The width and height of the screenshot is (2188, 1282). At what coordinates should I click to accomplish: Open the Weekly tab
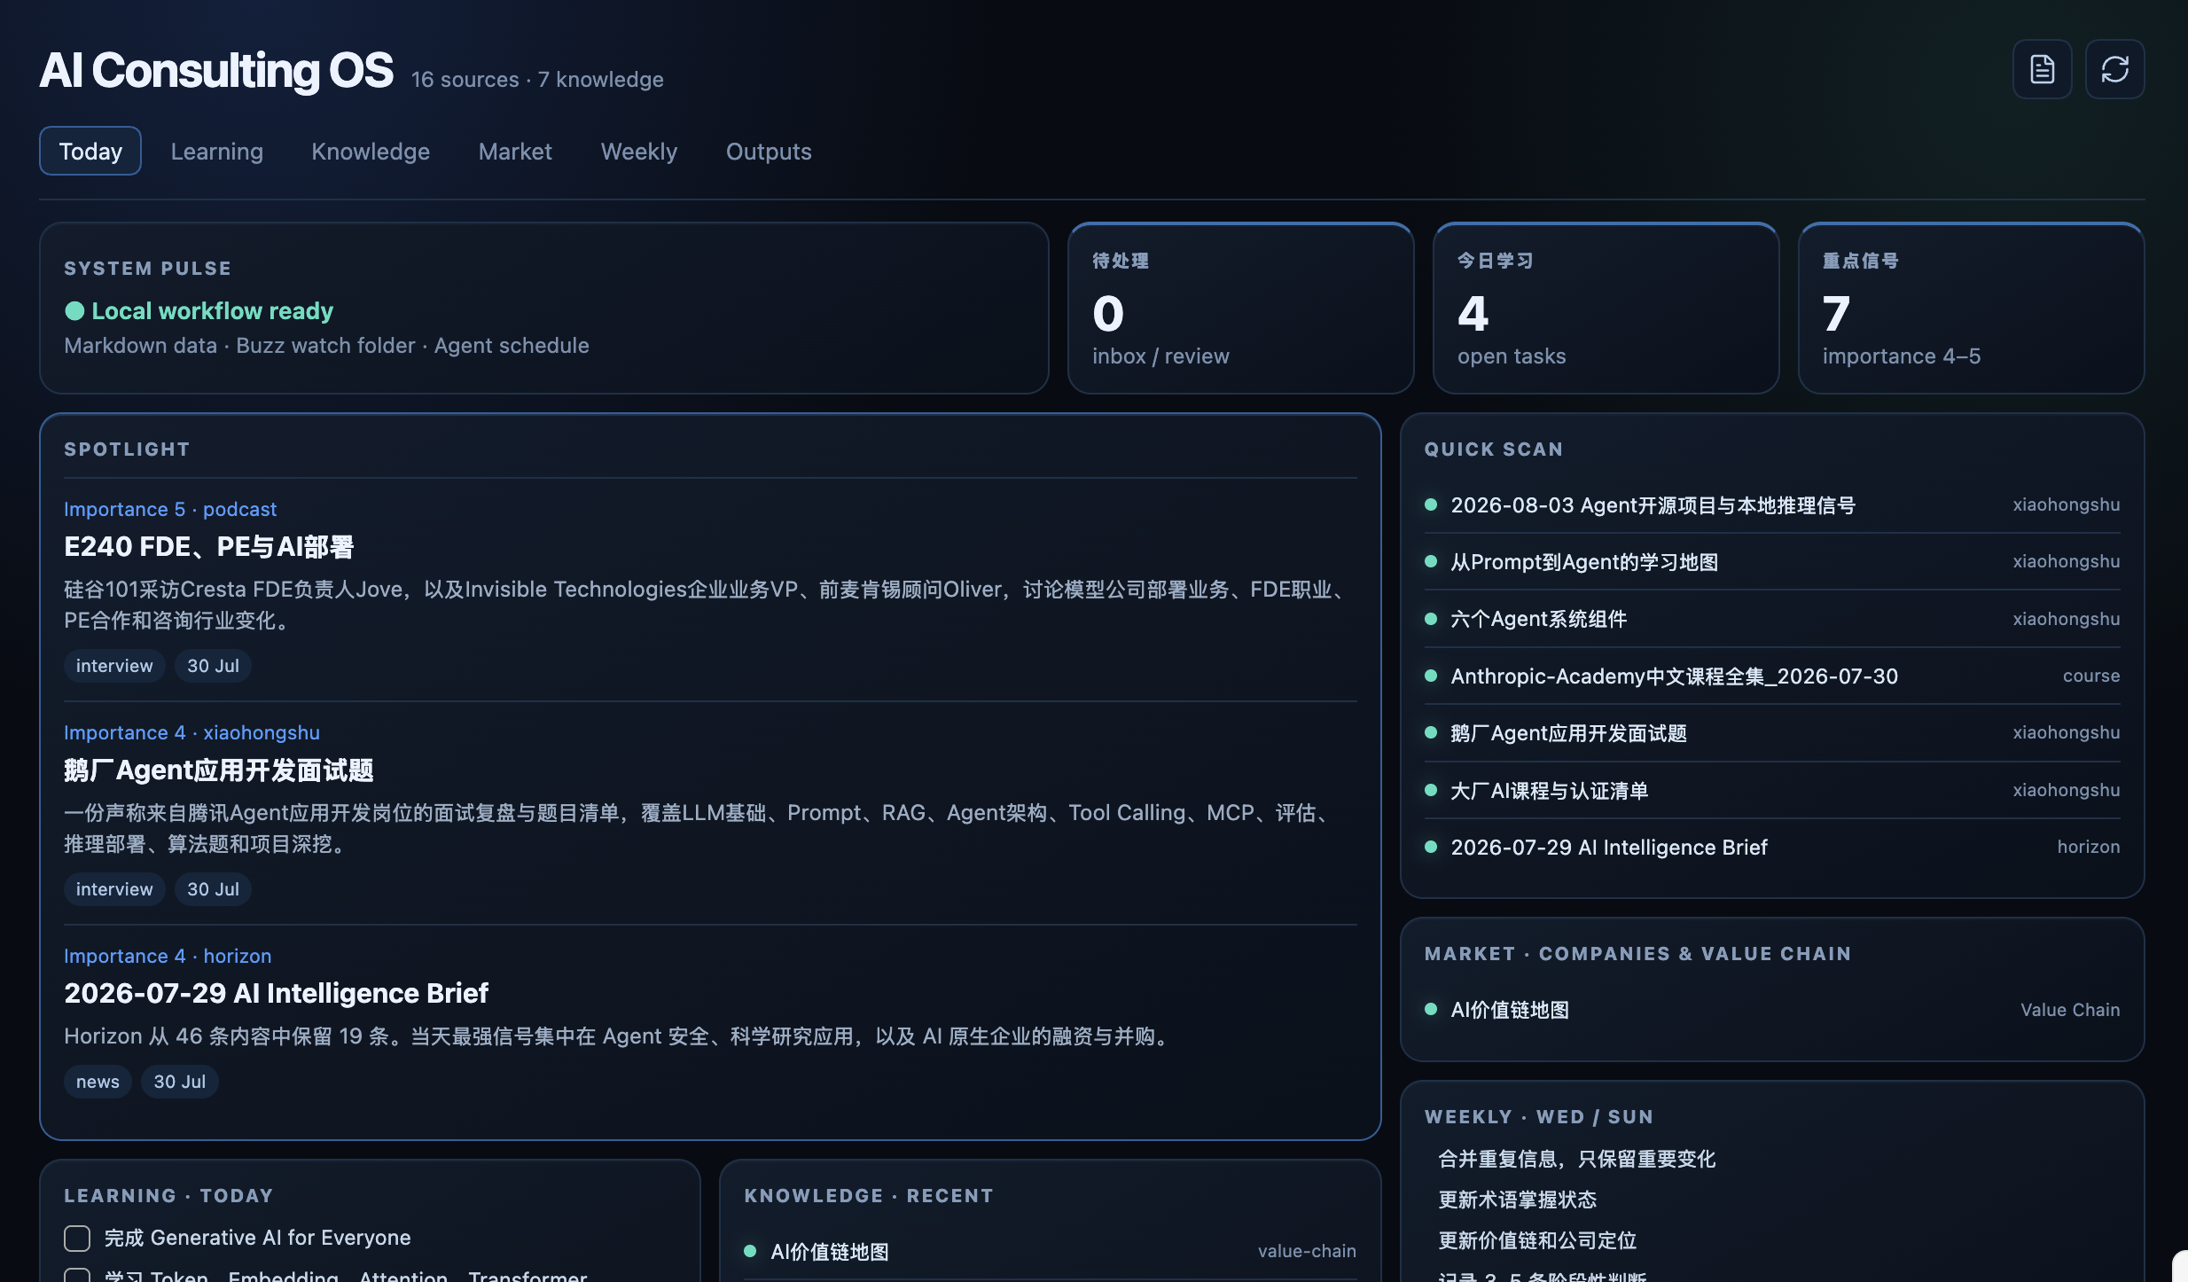639,151
